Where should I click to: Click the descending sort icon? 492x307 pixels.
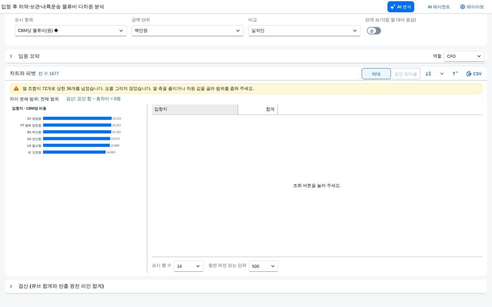pos(429,74)
